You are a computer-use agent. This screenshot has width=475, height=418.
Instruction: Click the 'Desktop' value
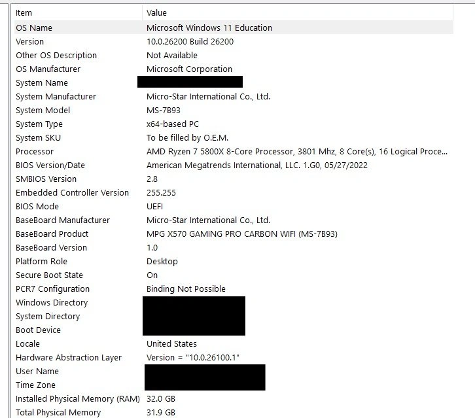162,262
